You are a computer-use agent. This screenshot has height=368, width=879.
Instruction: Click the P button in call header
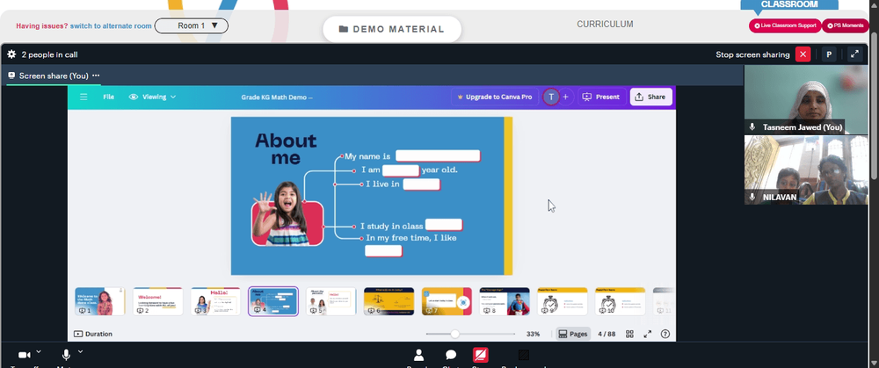click(x=829, y=54)
